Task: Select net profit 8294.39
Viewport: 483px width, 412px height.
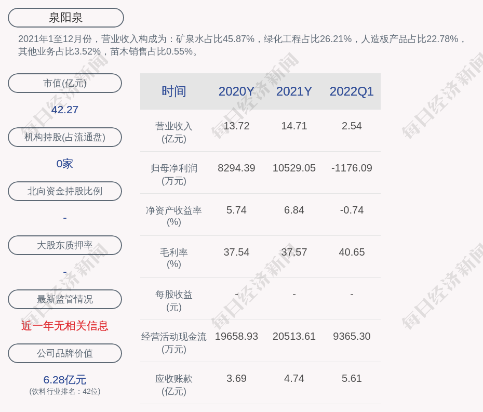Action: [x=236, y=168]
